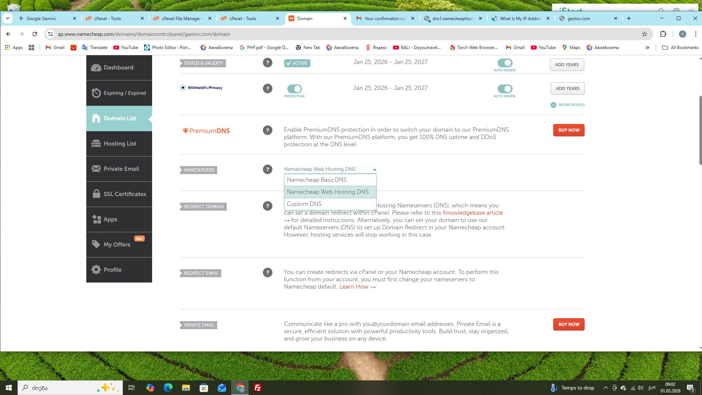Toggle auto-renew for WithheldForPrivacy
The image size is (702, 395).
pyautogui.click(x=505, y=89)
